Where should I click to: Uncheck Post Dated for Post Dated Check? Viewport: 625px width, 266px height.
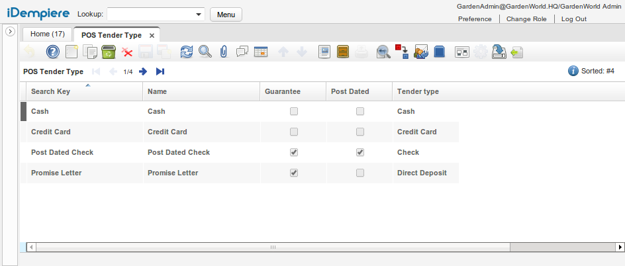(360, 152)
